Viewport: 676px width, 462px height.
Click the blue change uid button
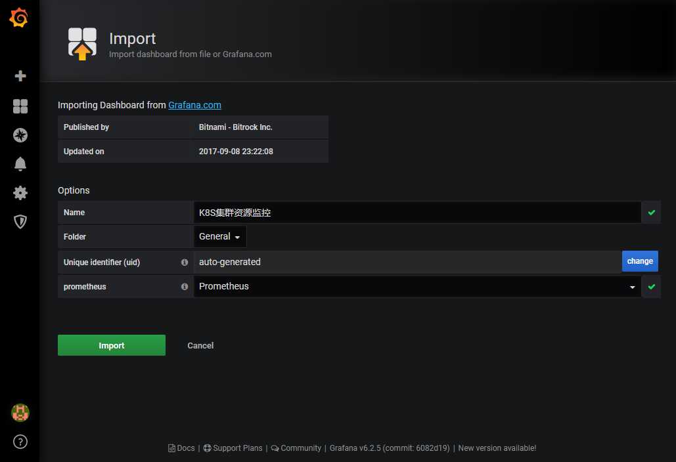640,261
